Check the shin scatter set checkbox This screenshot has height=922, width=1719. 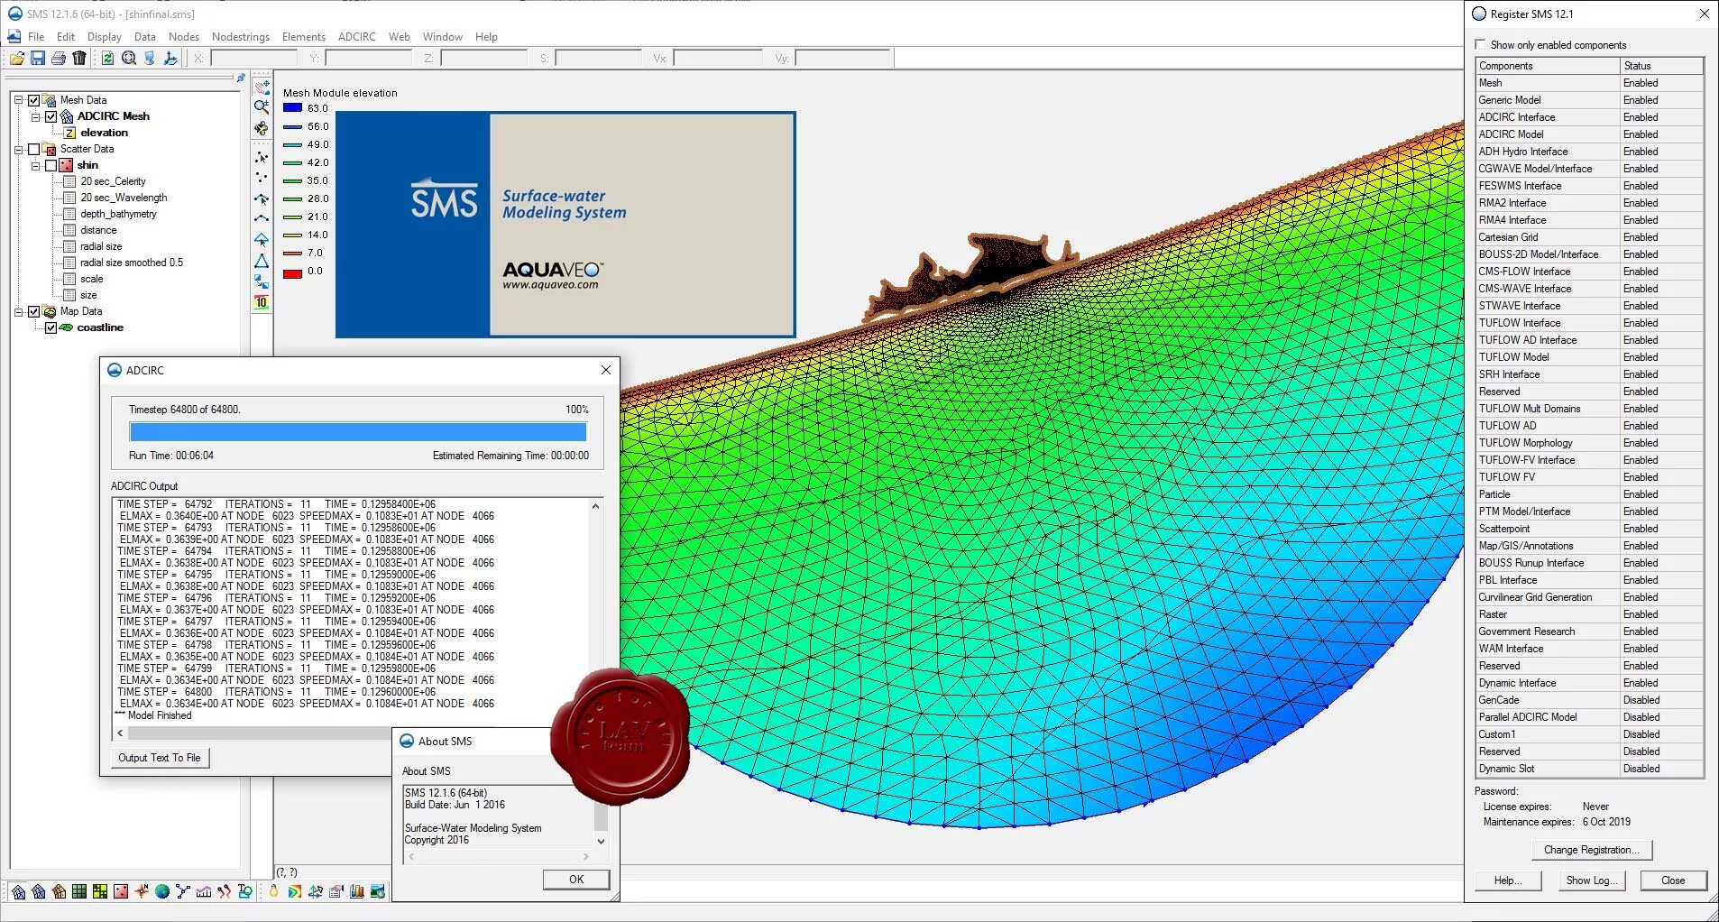51,165
